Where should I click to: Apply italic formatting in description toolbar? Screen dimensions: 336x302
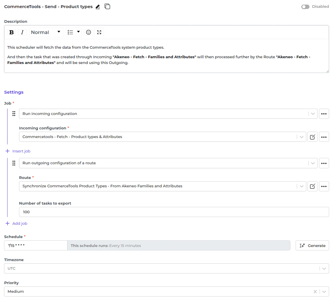click(22, 32)
